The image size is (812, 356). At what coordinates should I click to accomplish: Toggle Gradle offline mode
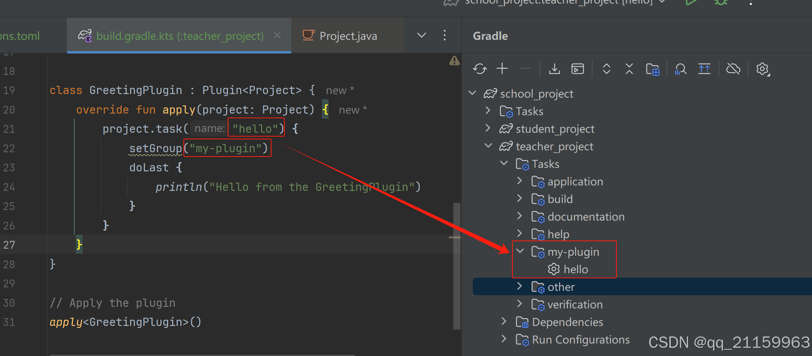(733, 69)
